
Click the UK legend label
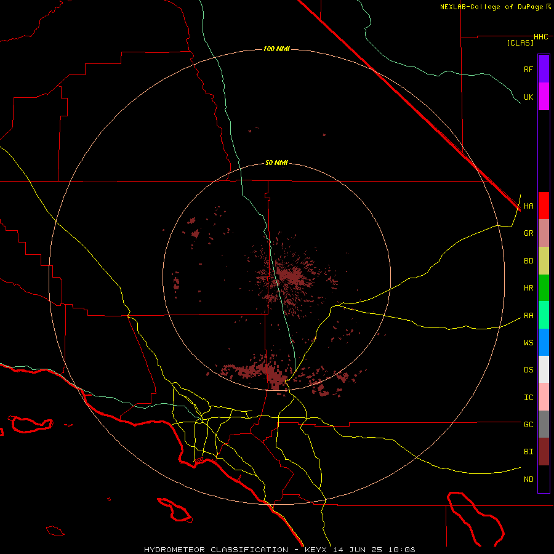[x=528, y=97]
